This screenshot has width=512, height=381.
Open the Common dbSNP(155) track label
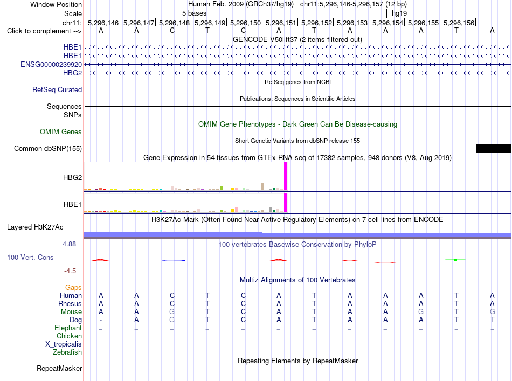48,148
